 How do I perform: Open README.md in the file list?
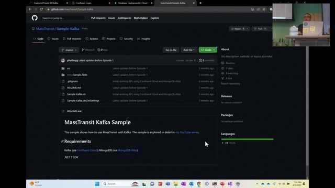74,88
